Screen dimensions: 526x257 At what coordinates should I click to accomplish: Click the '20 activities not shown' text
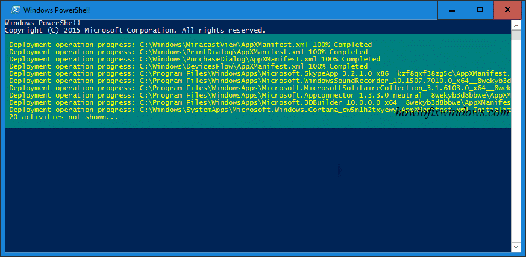pos(63,117)
